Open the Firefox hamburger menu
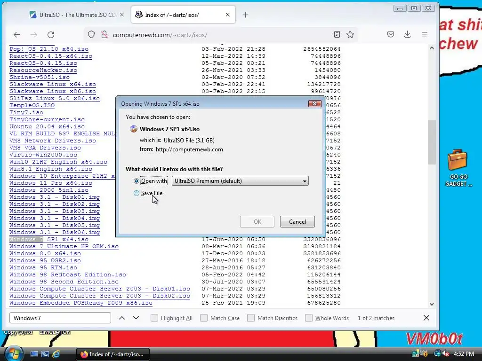This screenshot has height=361, width=482. point(425,34)
